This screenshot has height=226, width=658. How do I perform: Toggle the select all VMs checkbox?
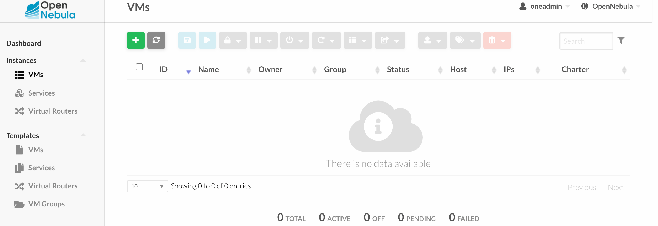point(139,67)
